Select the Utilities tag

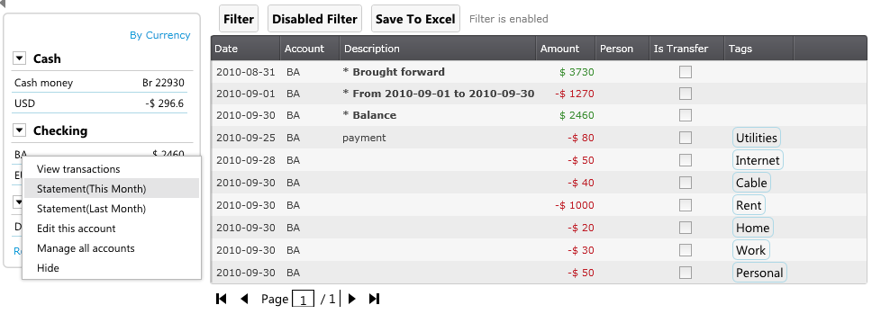757,138
